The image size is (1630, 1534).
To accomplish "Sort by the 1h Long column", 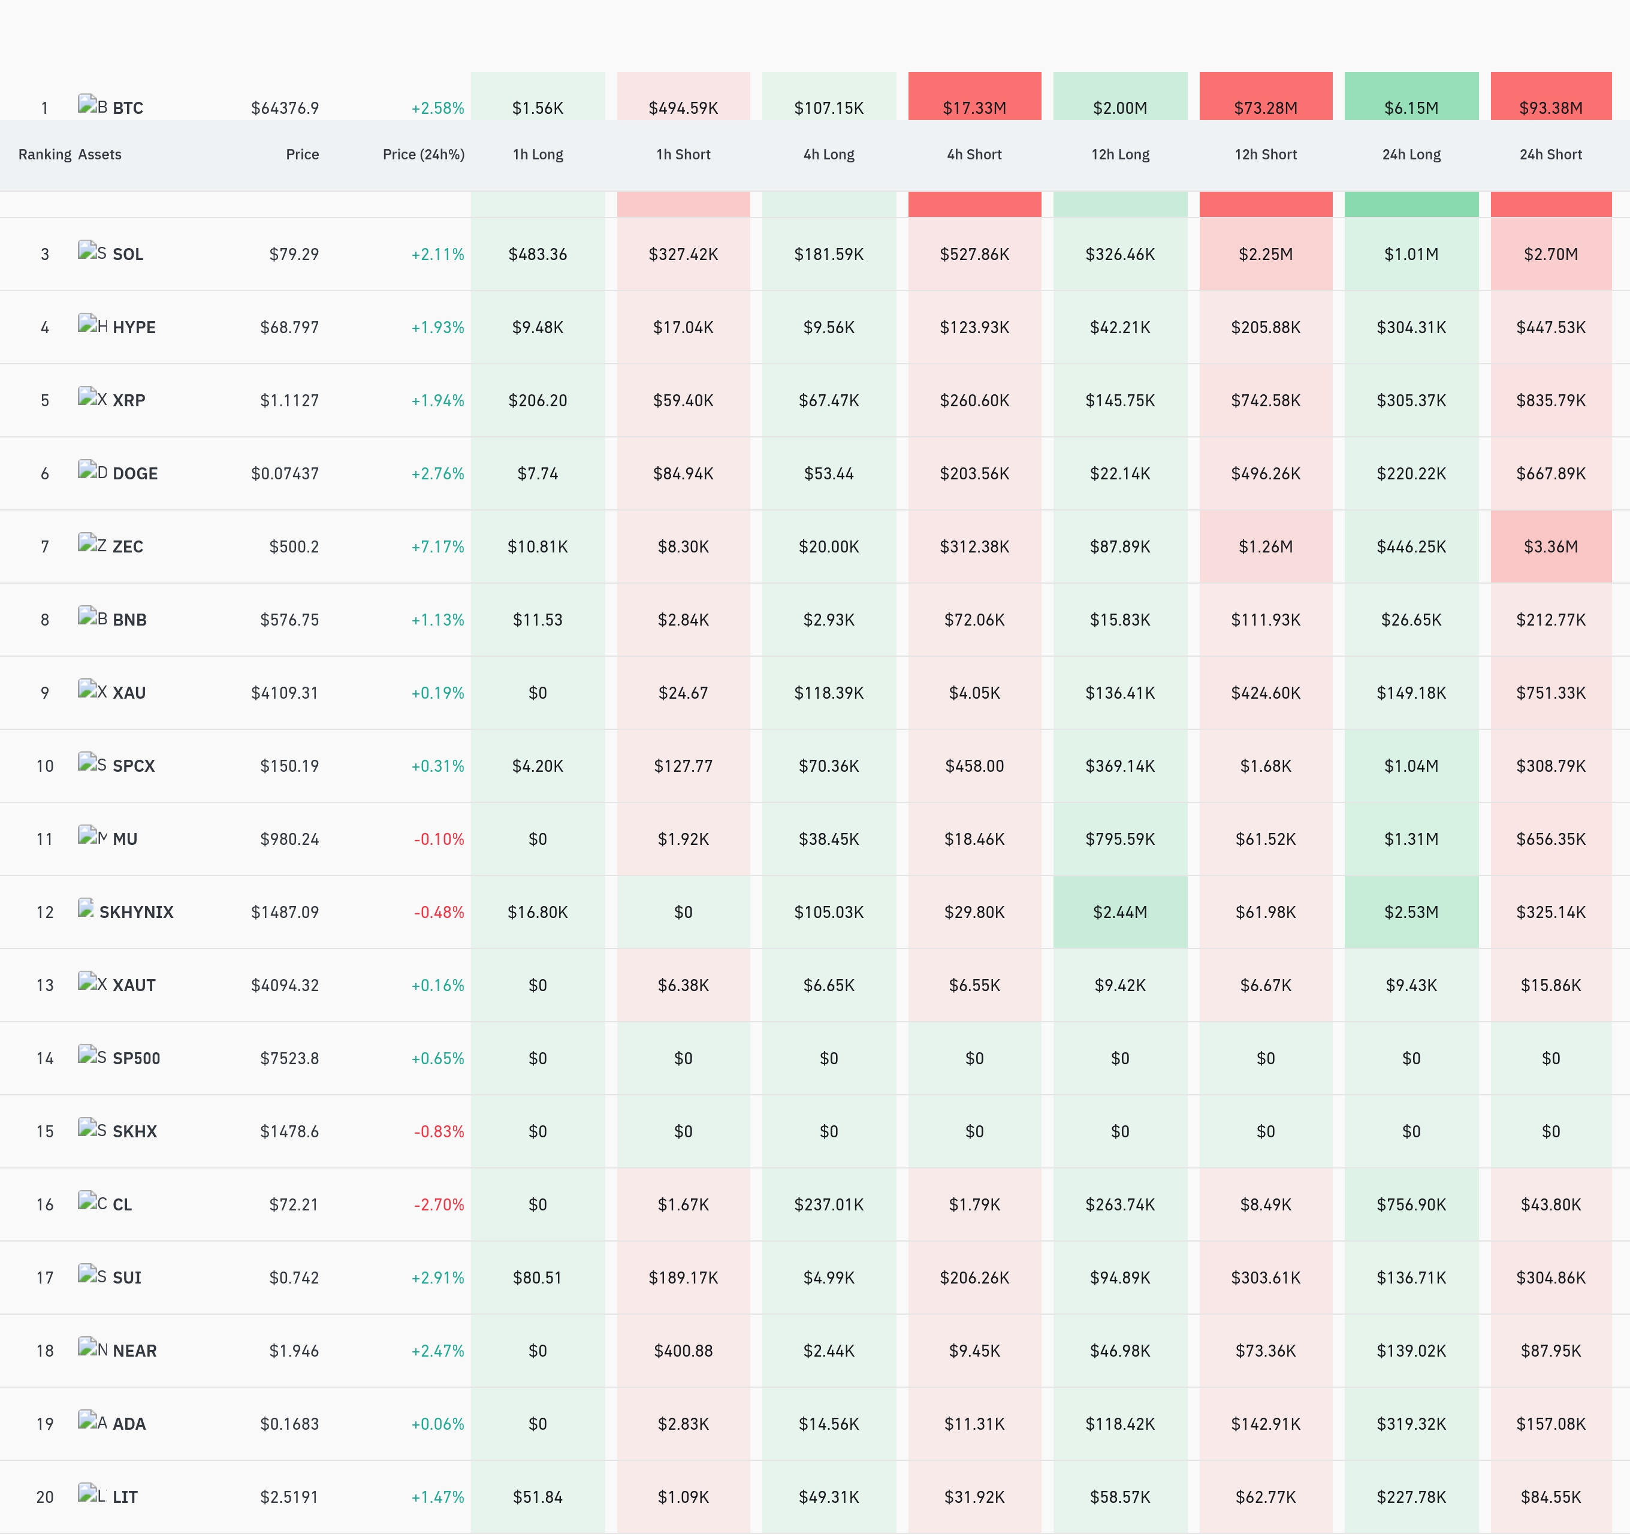I will coord(538,155).
